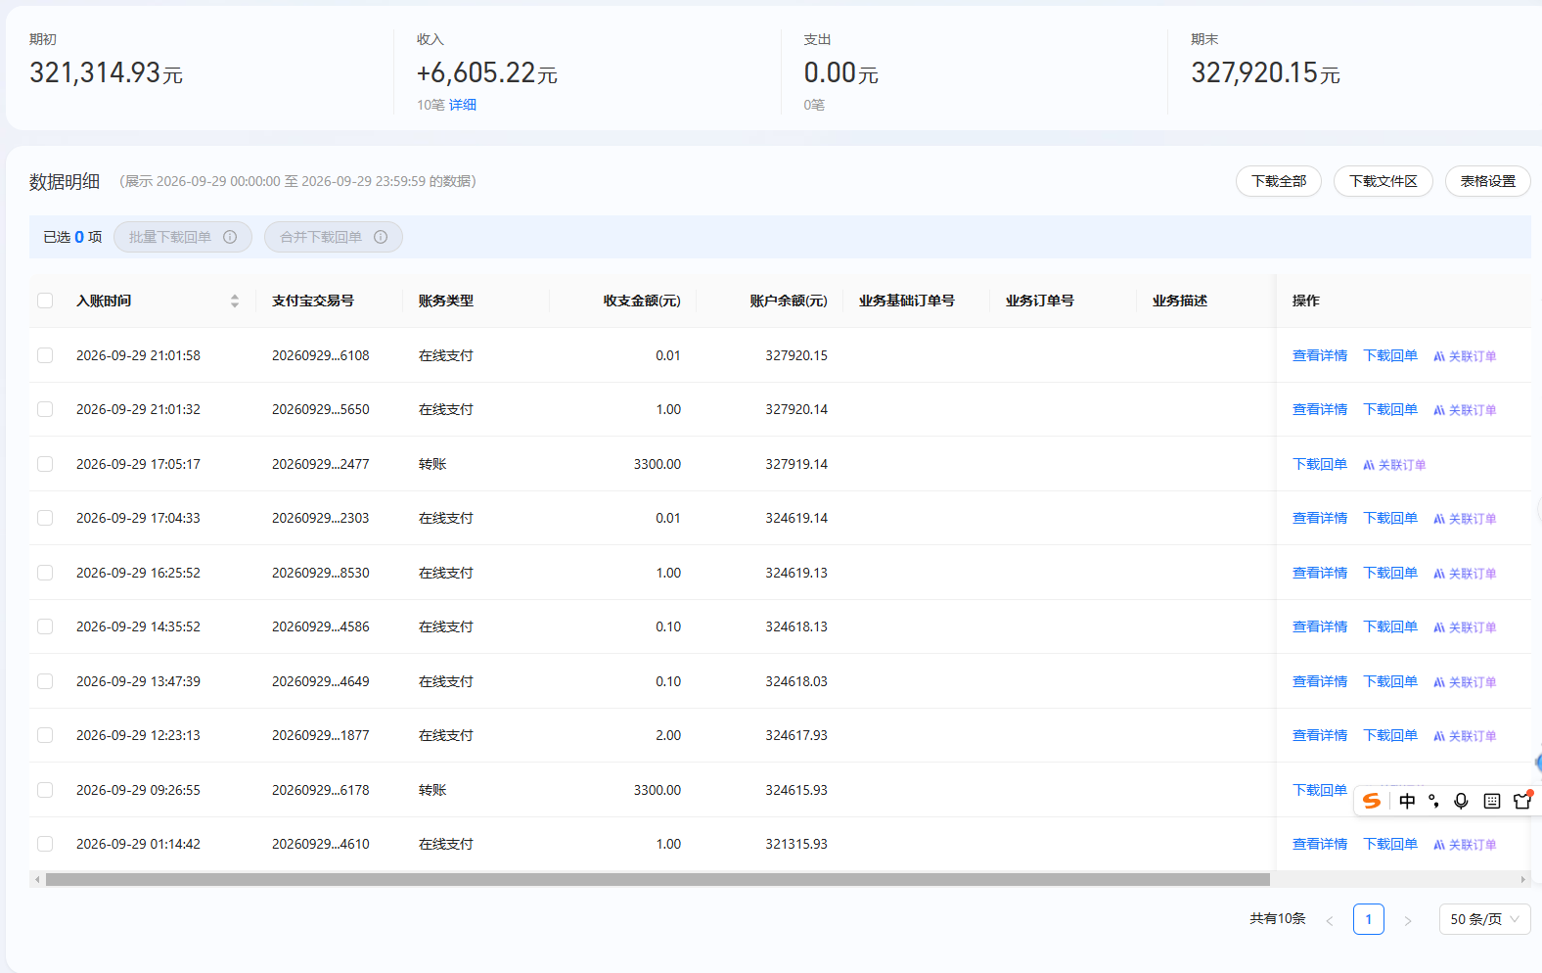Viewport: 1542px width, 973px height.
Task: Open the 表格设置 table settings
Action: tap(1487, 181)
